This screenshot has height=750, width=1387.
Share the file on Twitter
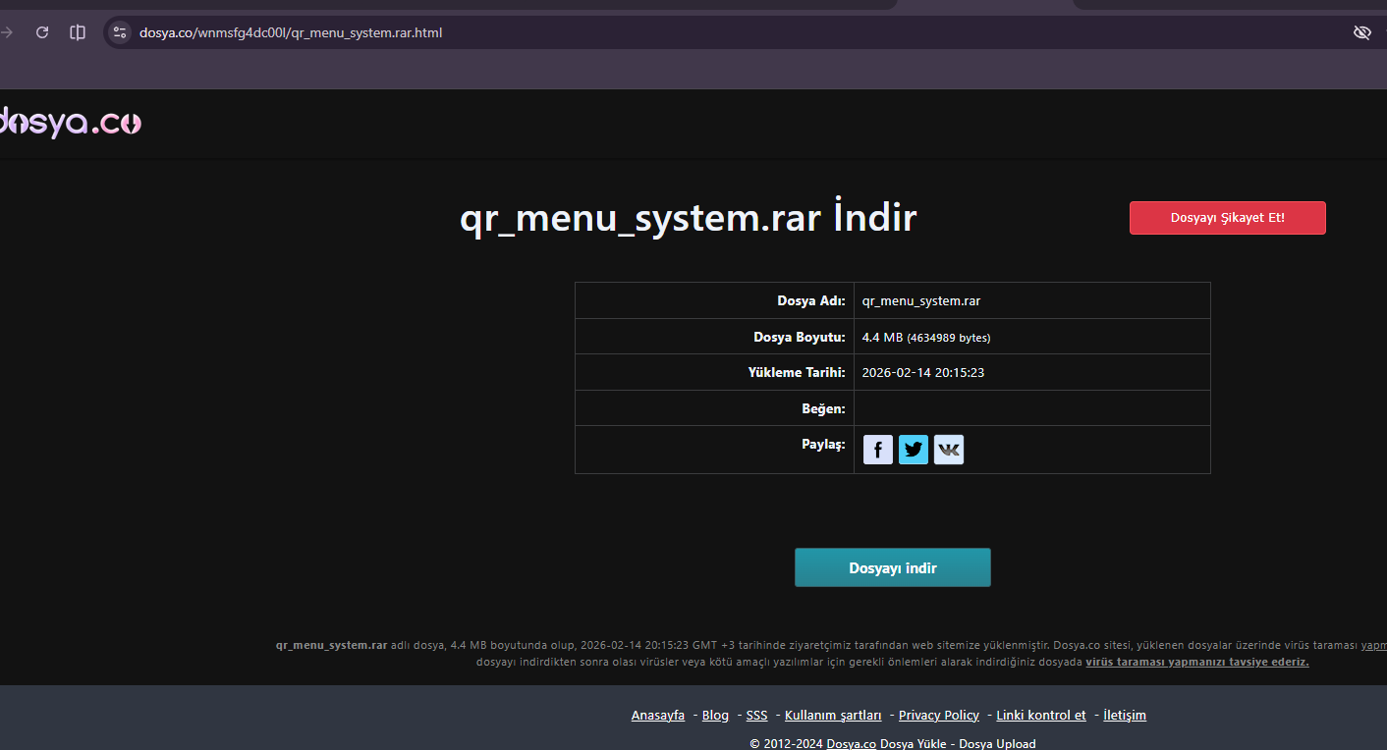(x=914, y=450)
